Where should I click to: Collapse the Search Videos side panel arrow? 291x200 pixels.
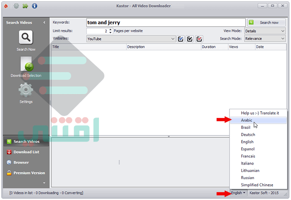pyautogui.click(x=44, y=22)
